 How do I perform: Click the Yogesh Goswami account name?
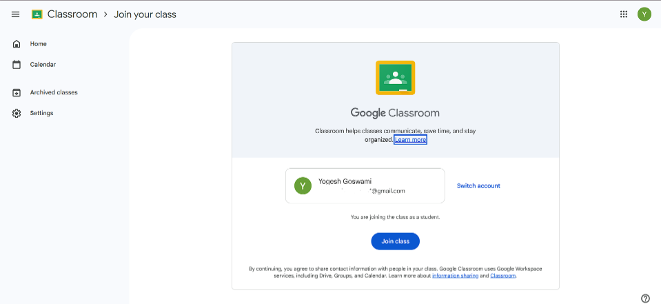coord(345,181)
